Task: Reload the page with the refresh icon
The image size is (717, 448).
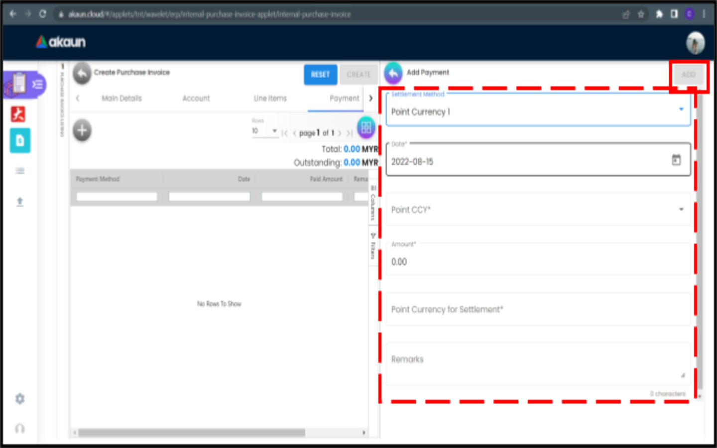Action: click(x=43, y=14)
